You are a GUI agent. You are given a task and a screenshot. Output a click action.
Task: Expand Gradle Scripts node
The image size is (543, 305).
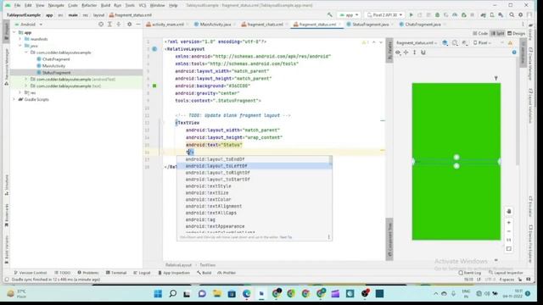14,99
